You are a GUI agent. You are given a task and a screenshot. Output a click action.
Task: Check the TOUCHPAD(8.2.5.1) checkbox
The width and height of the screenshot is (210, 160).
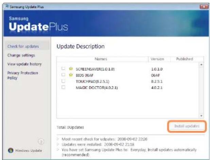63,81
